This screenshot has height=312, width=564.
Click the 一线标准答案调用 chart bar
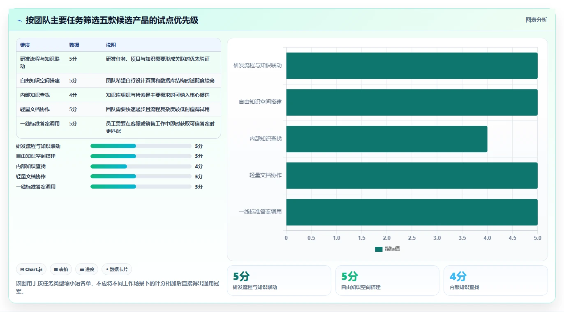pyautogui.click(x=412, y=212)
